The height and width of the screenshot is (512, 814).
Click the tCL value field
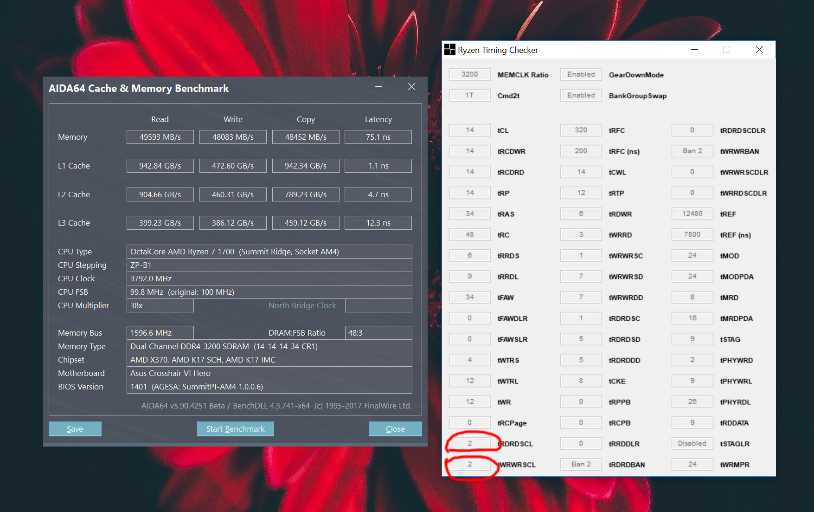470,130
